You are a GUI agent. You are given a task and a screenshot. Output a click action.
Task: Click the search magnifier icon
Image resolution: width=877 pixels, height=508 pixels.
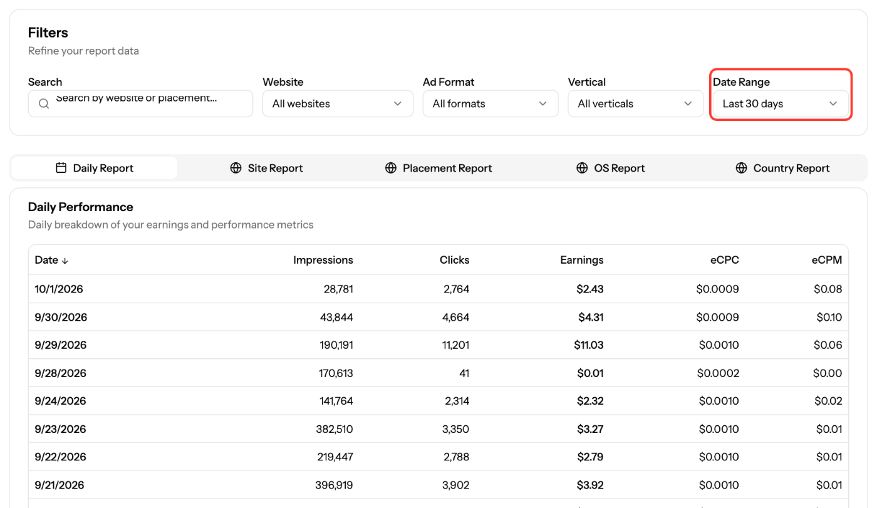tap(44, 104)
